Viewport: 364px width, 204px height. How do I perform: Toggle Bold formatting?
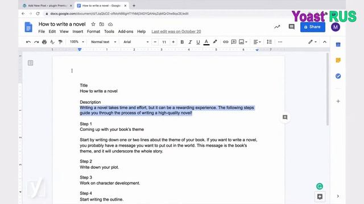tap(182, 42)
